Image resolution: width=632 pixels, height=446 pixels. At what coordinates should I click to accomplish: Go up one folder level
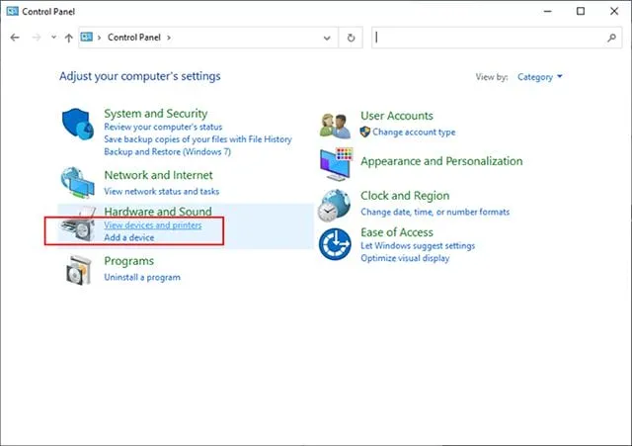68,38
